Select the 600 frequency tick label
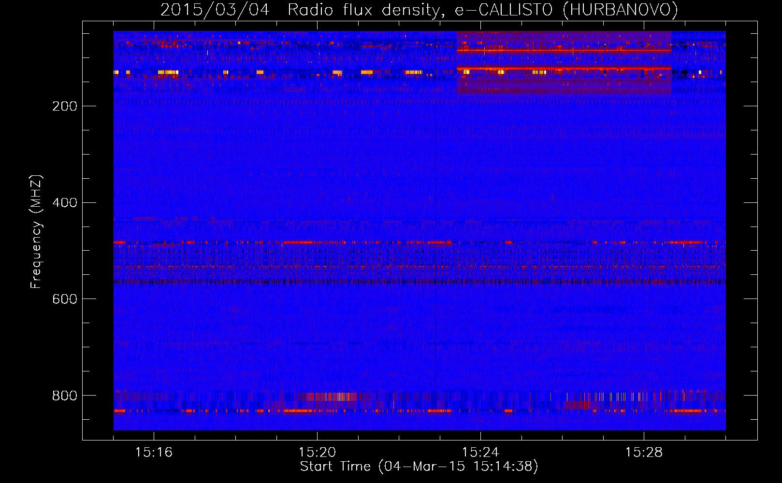The image size is (782, 483). coord(65,299)
